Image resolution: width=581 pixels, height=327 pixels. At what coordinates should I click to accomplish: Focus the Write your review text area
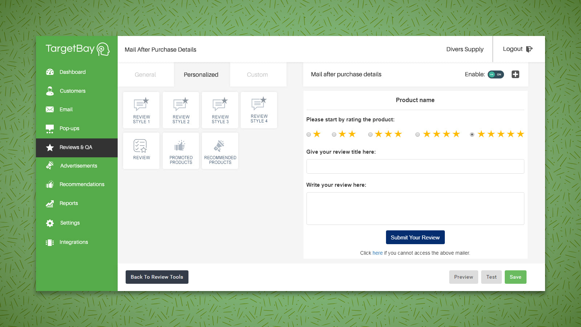click(415, 209)
